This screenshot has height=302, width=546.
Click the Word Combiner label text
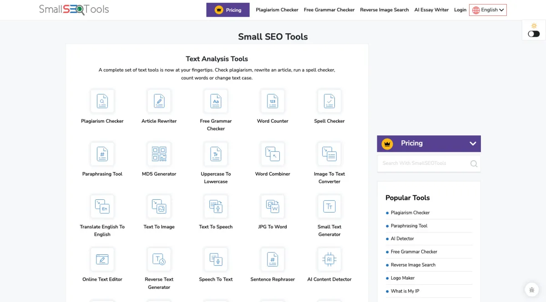[273, 174]
